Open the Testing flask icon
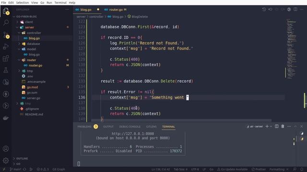 tap(6, 70)
